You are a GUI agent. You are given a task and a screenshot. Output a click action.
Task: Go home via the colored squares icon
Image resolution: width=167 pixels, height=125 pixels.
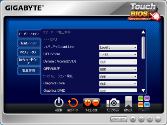144,101
